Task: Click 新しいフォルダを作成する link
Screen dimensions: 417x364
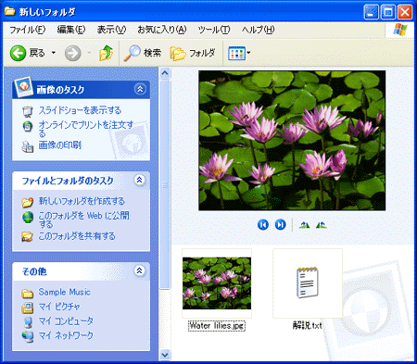Action: click(x=82, y=201)
